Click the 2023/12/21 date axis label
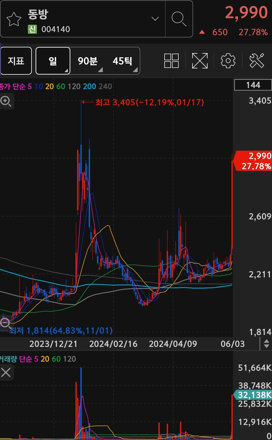This screenshot has height=440, width=272. point(53,344)
